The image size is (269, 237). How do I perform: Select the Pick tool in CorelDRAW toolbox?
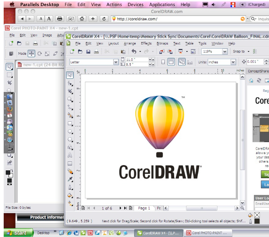(x=70, y=74)
